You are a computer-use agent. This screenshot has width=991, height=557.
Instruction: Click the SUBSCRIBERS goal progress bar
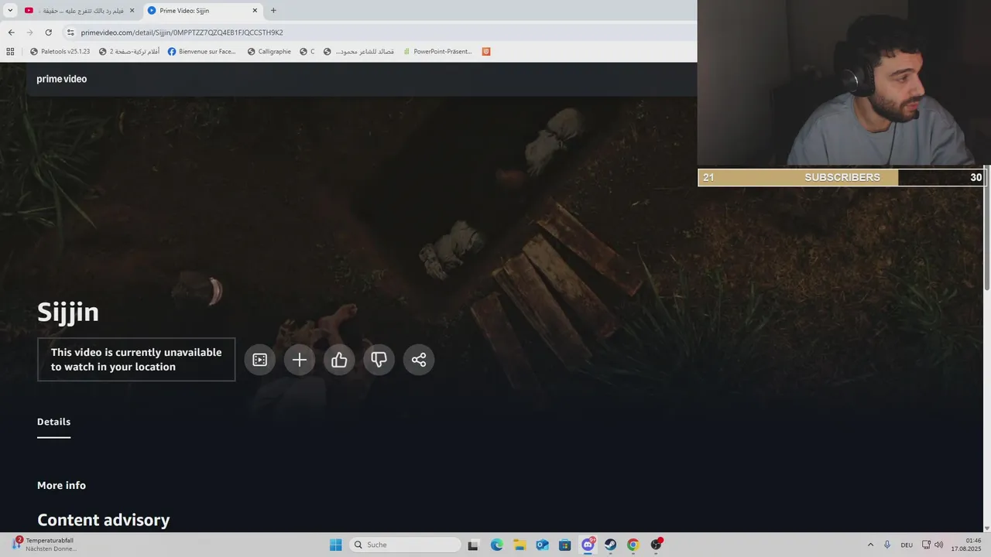tap(842, 177)
